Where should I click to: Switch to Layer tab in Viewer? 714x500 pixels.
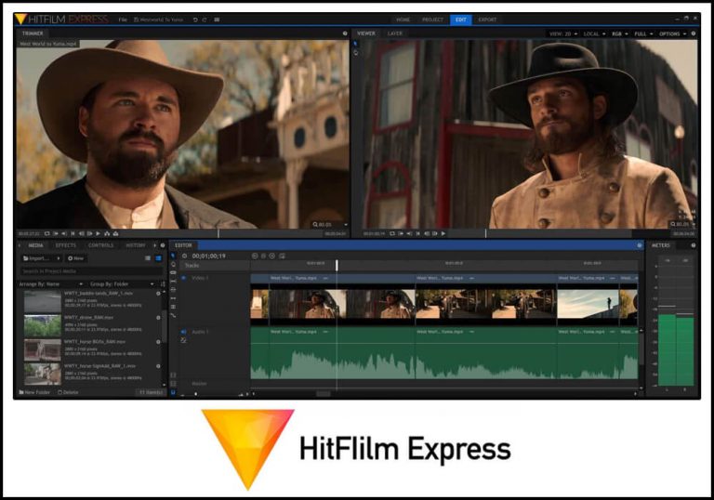[x=395, y=33]
